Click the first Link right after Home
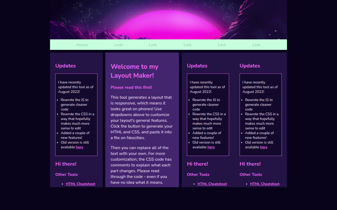The image size is (337, 210). (118, 45)
